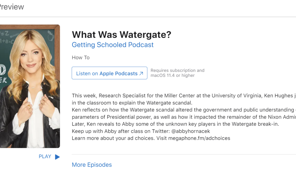Open the Getting Schooled Podcast link
The image size is (296, 171).
point(112,45)
